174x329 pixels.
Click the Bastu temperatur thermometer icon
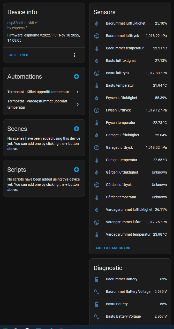[97, 85]
